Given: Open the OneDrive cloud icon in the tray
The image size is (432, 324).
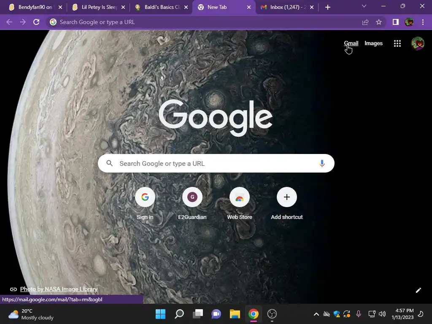Looking at the screenshot, I should 327,314.
